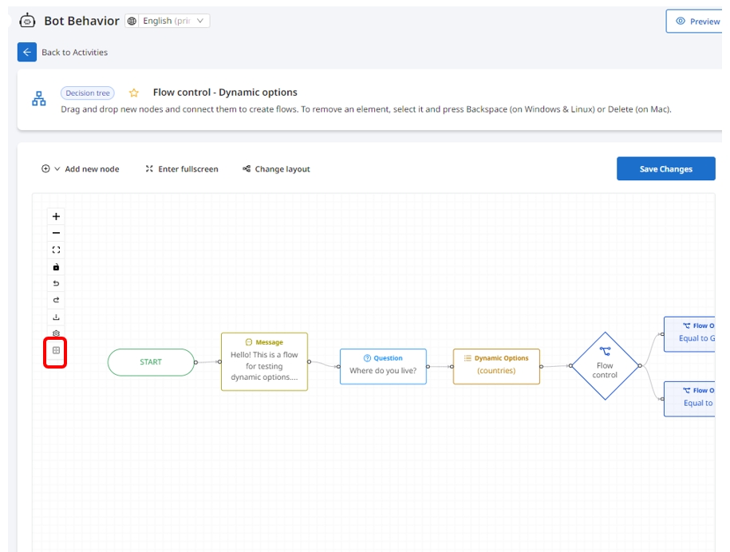Click Enter fullscreen option
730x552 pixels.
click(182, 169)
